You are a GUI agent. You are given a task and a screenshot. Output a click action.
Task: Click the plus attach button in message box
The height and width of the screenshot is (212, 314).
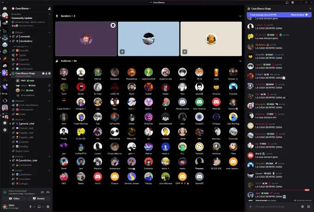tap(251, 206)
